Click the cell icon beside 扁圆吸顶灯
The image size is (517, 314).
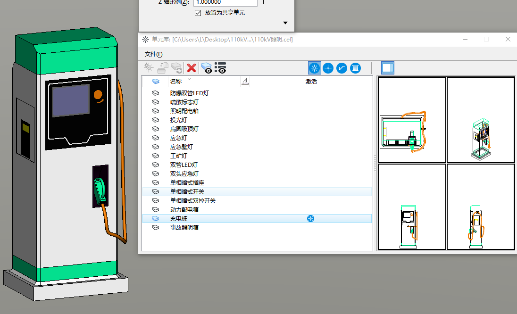(x=155, y=129)
